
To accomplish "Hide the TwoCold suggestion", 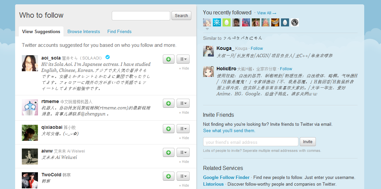I will pos(184,185).
